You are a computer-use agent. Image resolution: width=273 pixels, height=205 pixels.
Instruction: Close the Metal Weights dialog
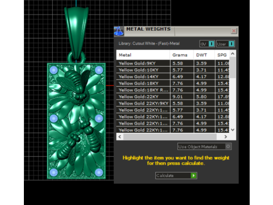pos(234,31)
